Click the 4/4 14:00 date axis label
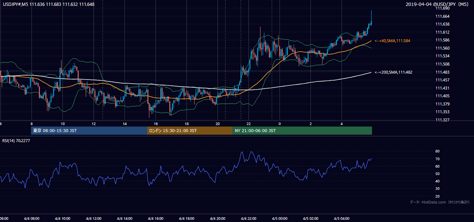Viewport: 474px width, 222px height. 125,219
